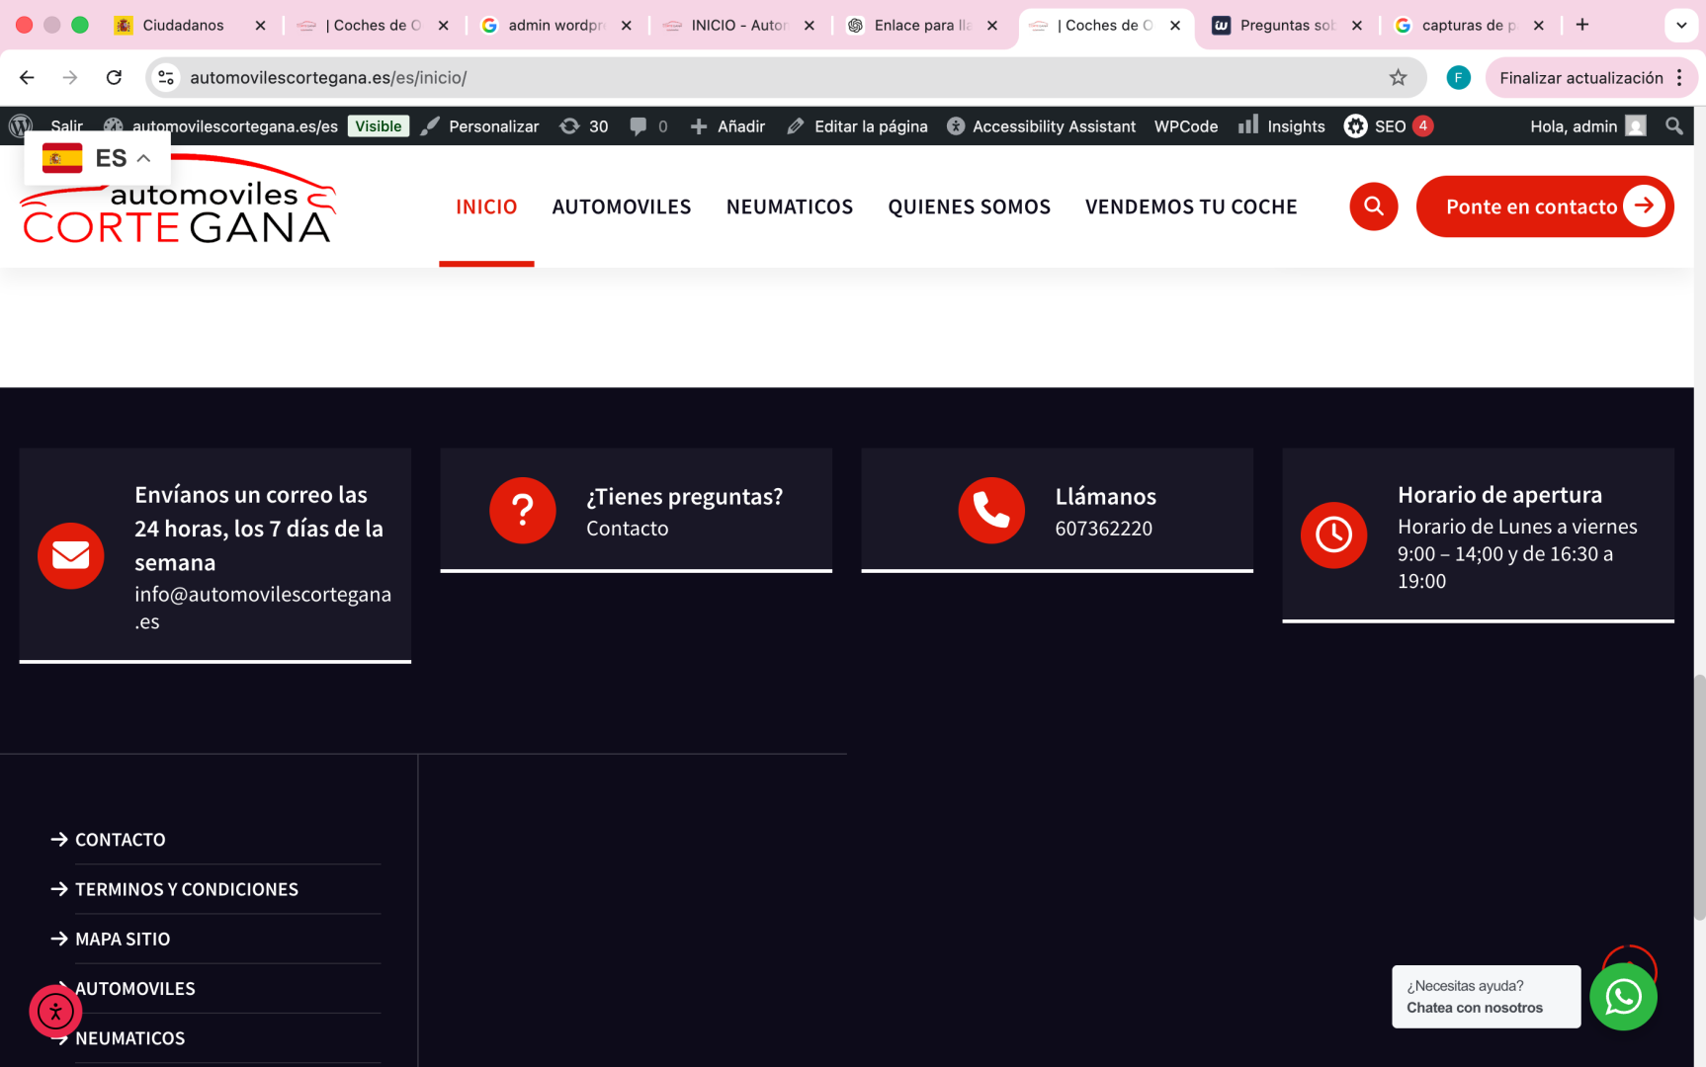Click the red question mark icon

pyautogui.click(x=522, y=511)
